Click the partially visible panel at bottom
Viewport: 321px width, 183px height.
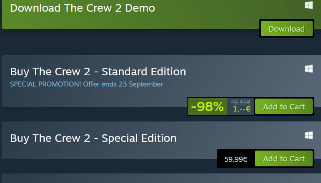160,178
